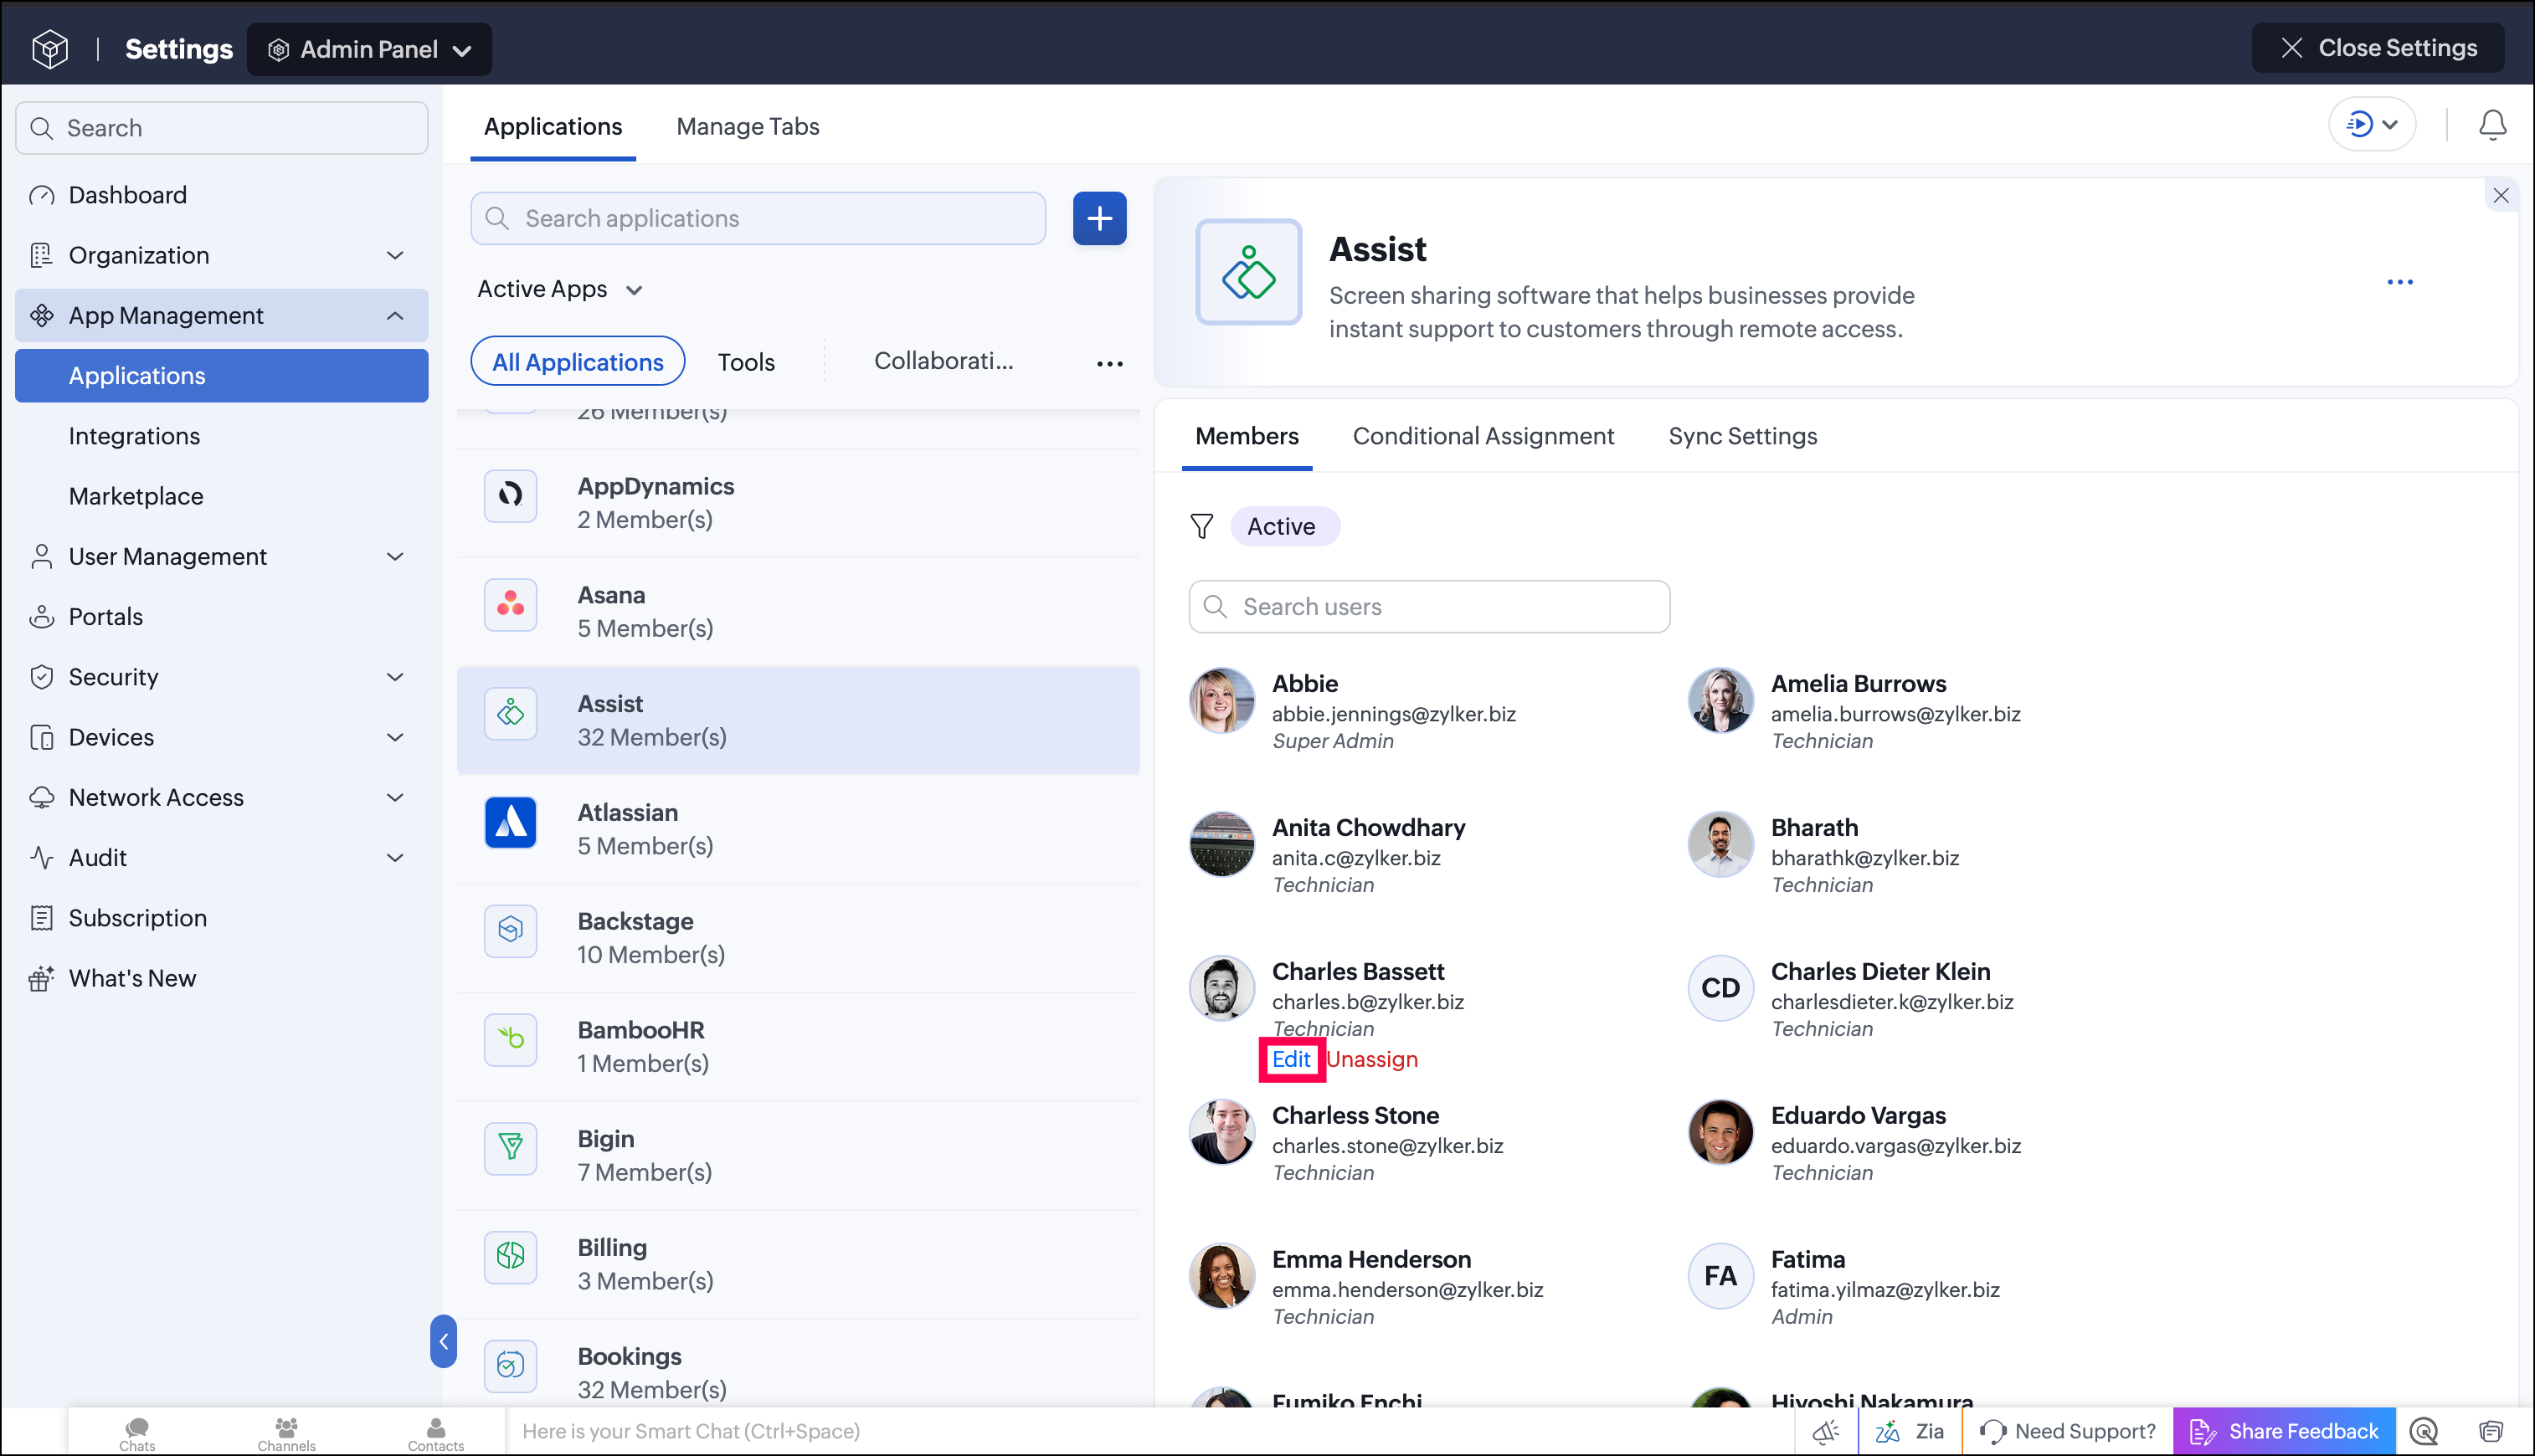Focus the Smart Chat input bar
The width and height of the screenshot is (2535, 1456).
click(x=1149, y=1431)
